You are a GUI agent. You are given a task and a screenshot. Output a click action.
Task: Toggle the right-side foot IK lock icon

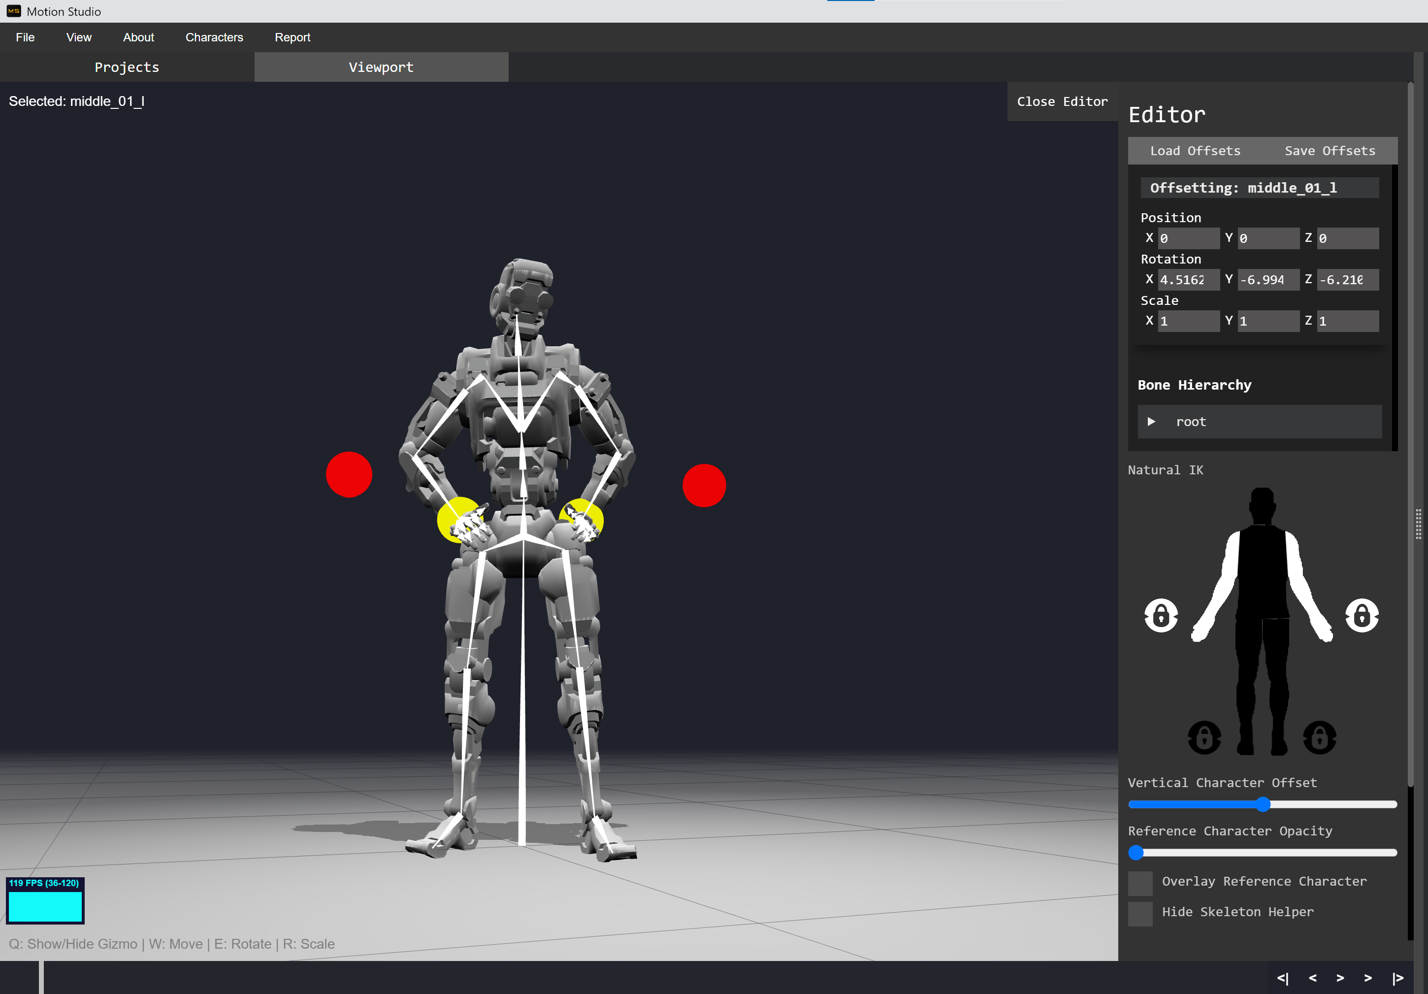point(1319,738)
